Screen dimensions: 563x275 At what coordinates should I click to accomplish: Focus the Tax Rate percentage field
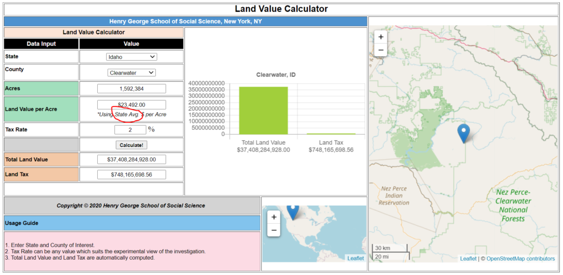[130, 129]
